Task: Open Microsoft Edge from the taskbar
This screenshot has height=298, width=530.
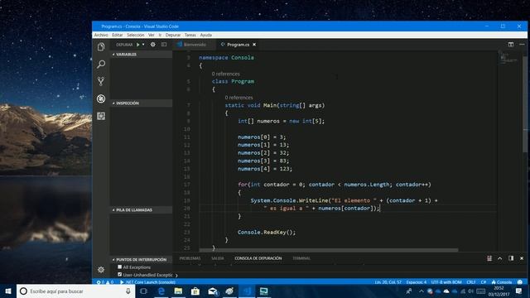Action: point(161,291)
